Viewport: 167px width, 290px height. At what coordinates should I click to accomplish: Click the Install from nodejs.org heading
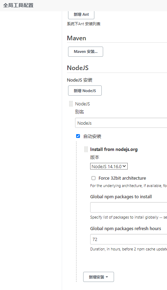pos(114,150)
